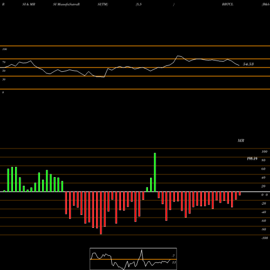Click the 'SI & MR' header label
Screen dimensions: 270x270
[29, 4]
